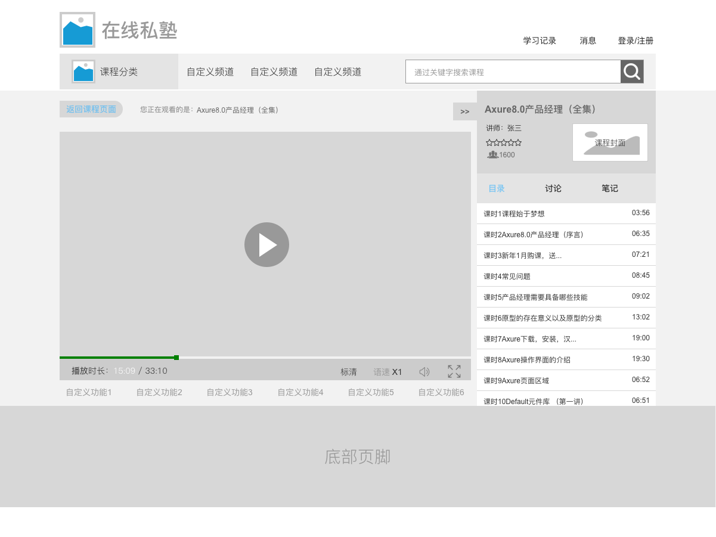Screen dimensions: 716x537
Task: Click the course title Axure8.0产品经理（全集） in side panel
Action: coord(541,110)
